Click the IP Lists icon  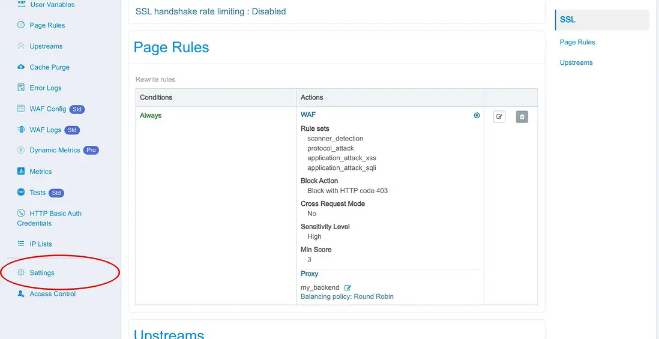click(21, 244)
